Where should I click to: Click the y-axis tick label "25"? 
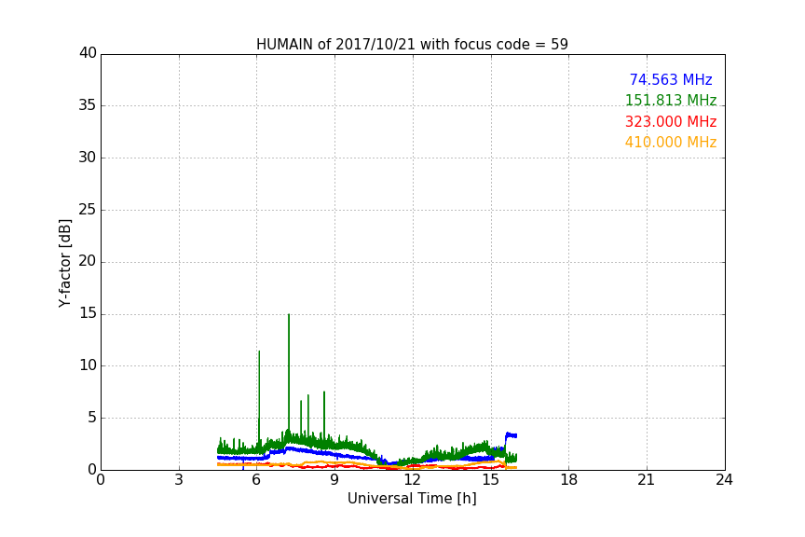tap(88, 209)
